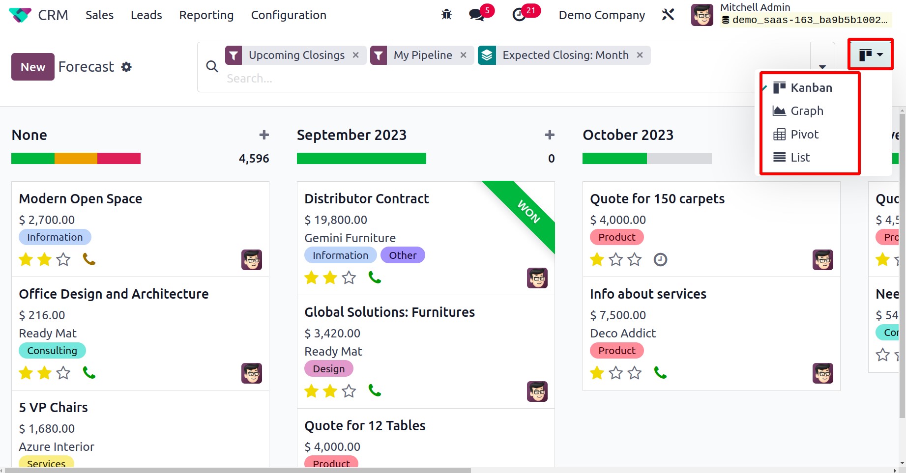Open Mitchell Admin user avatar menu
Screen dimensions: 906x473
click(x=702, y=15)
